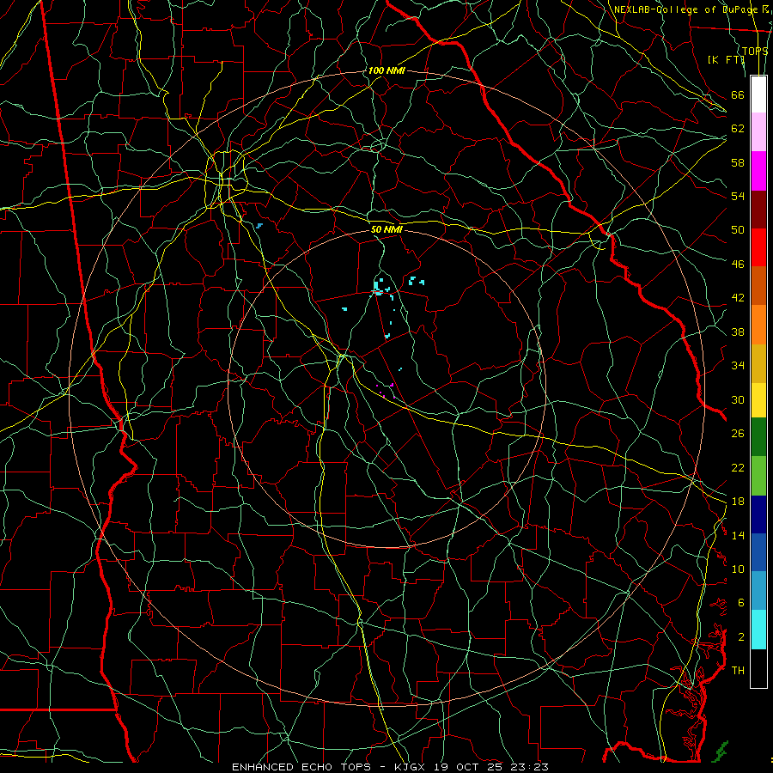Viewport: 773px width, 773px height.
Task: Click the legend value '2'
Action: pyautogui.click(x=741, y=637)
